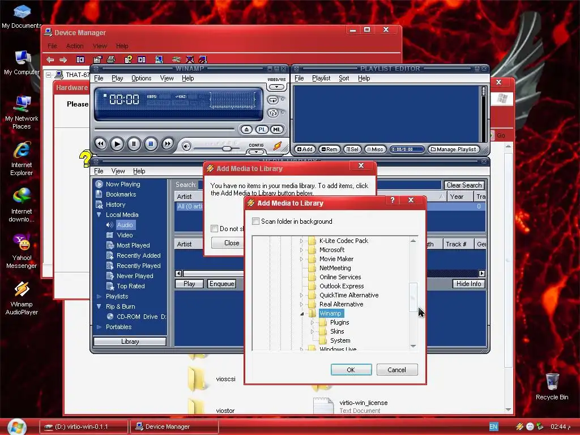Image resolution: width=580 pixels, height=435 pixels.
Task: Click folder tree scrollbar down arrow
Action: pyautogui.click(x=413, y=346)
